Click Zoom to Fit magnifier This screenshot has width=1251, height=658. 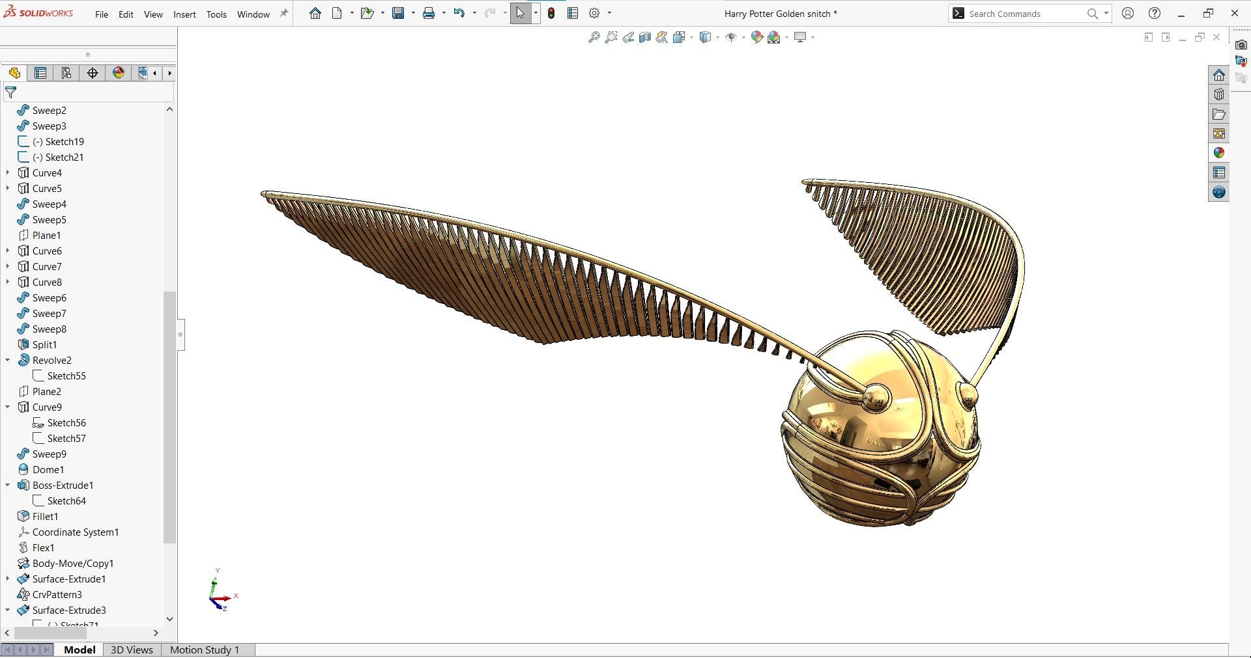click(x=594, y=38)
